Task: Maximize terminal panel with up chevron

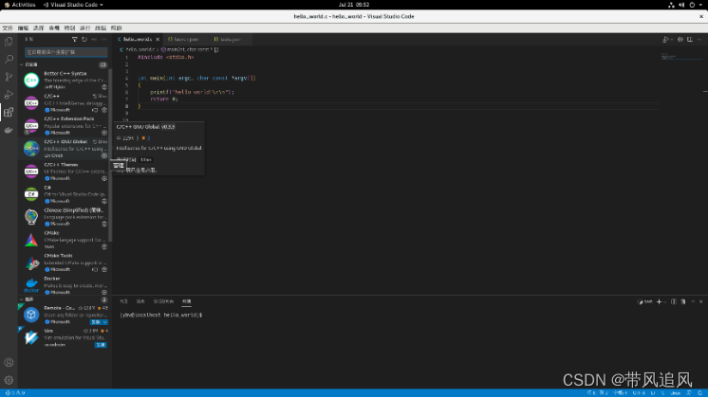Action: point(693,301)
